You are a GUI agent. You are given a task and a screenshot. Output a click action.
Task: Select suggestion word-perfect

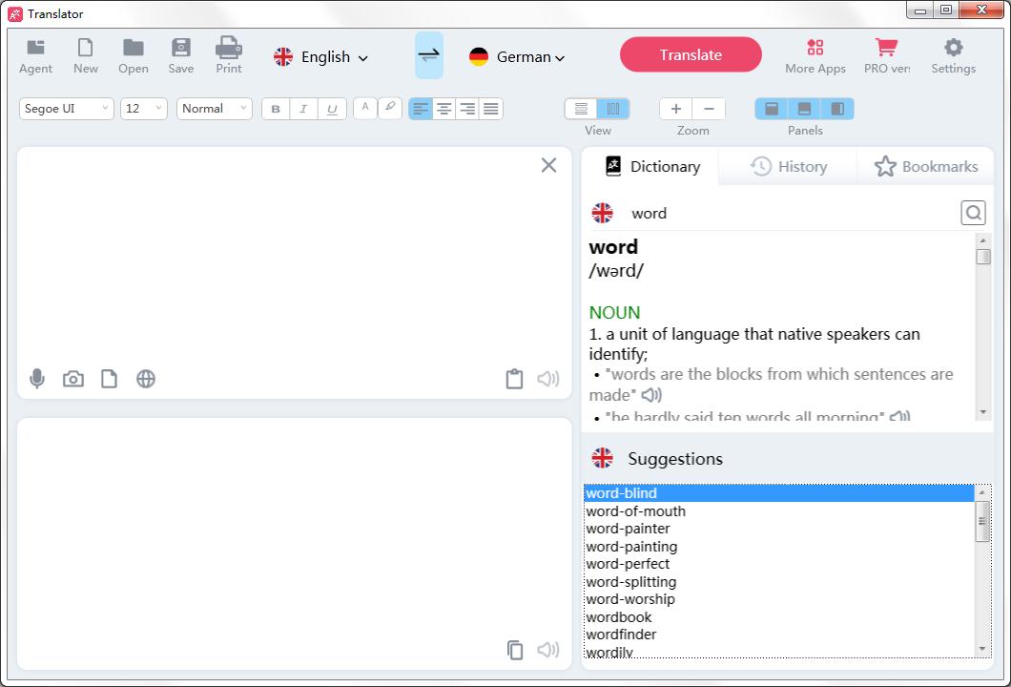tap(779, 565)
